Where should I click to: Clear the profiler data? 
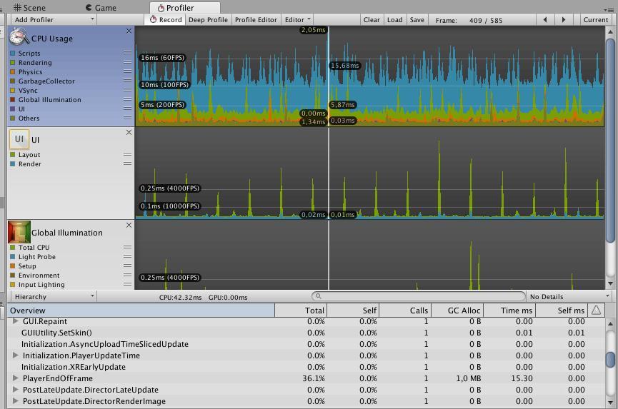(x=372, y=20)
